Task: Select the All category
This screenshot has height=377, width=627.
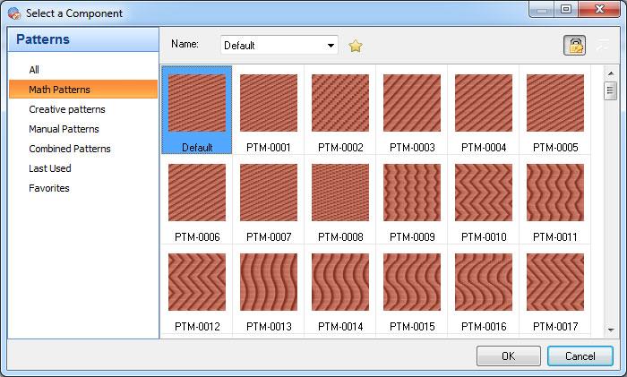Action: pyautogui.click(x=34, y=70)
